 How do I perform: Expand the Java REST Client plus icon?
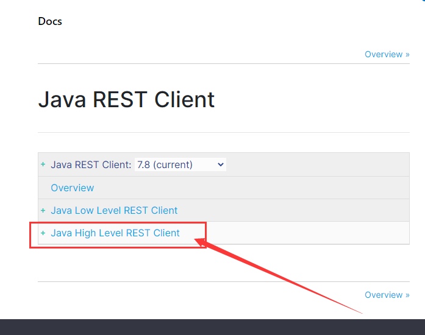[x=43, y=164]
